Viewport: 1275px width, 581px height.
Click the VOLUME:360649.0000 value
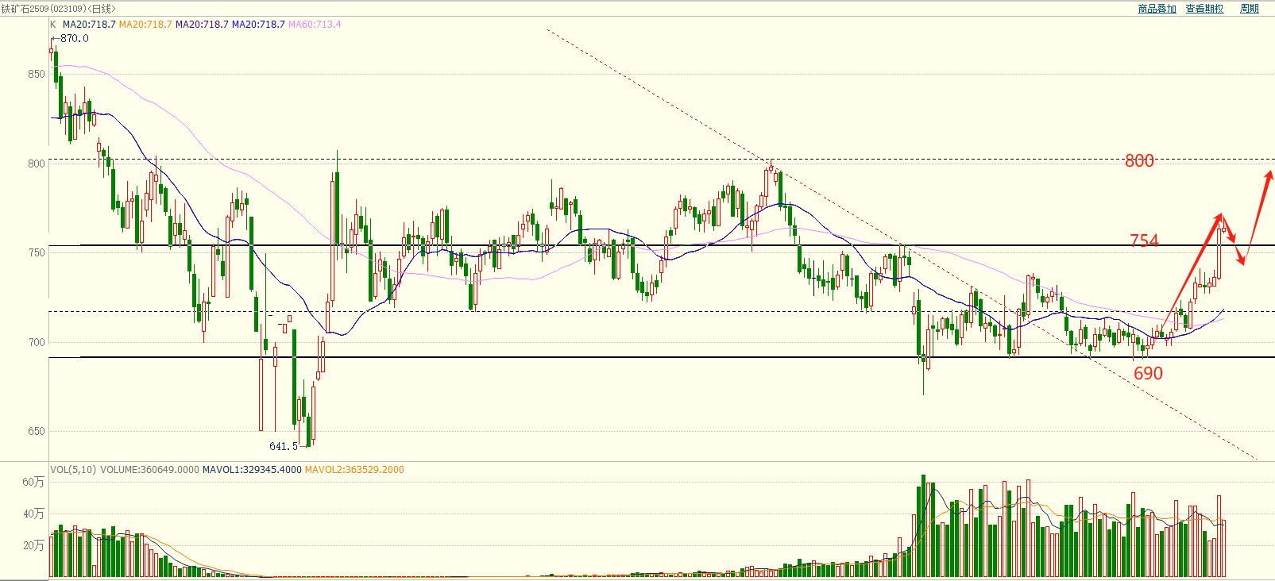(149, 470)
